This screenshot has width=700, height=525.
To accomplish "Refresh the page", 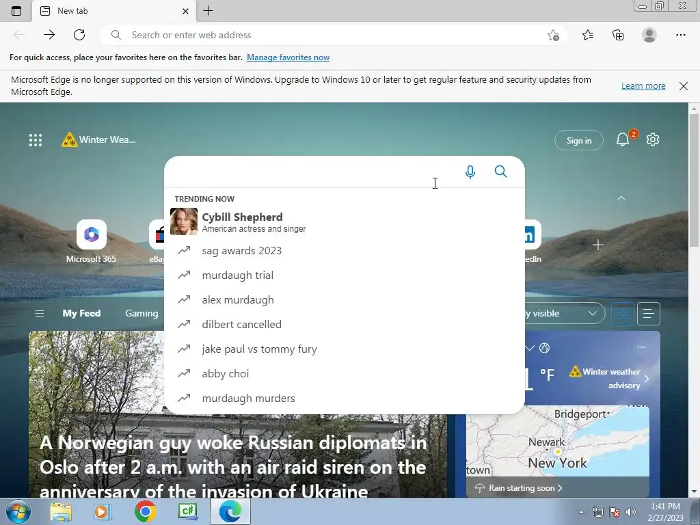I will point(79,35).
